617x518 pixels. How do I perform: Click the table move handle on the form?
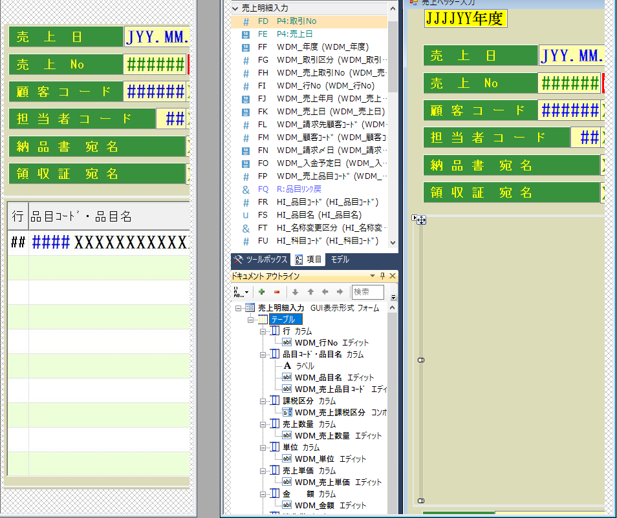(x=421, y=220)
